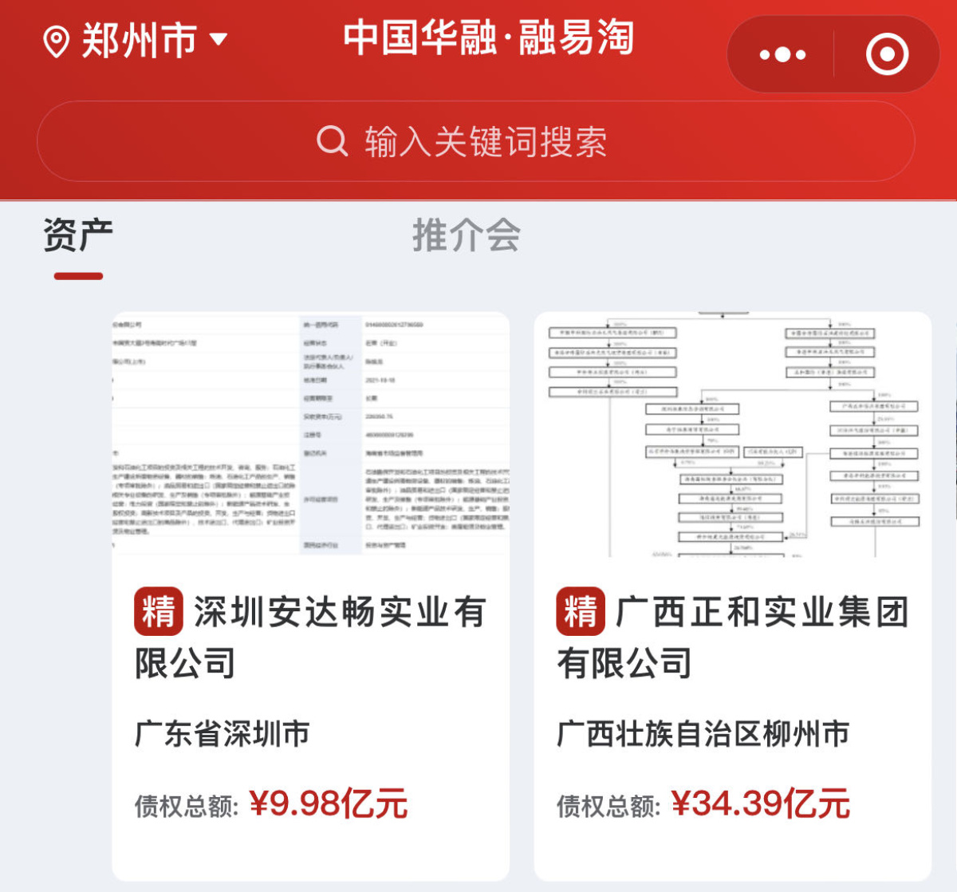Tap the magnifier search icon
Screen dimensions: 957x892
pyautogui.click(x=333, y=141)
